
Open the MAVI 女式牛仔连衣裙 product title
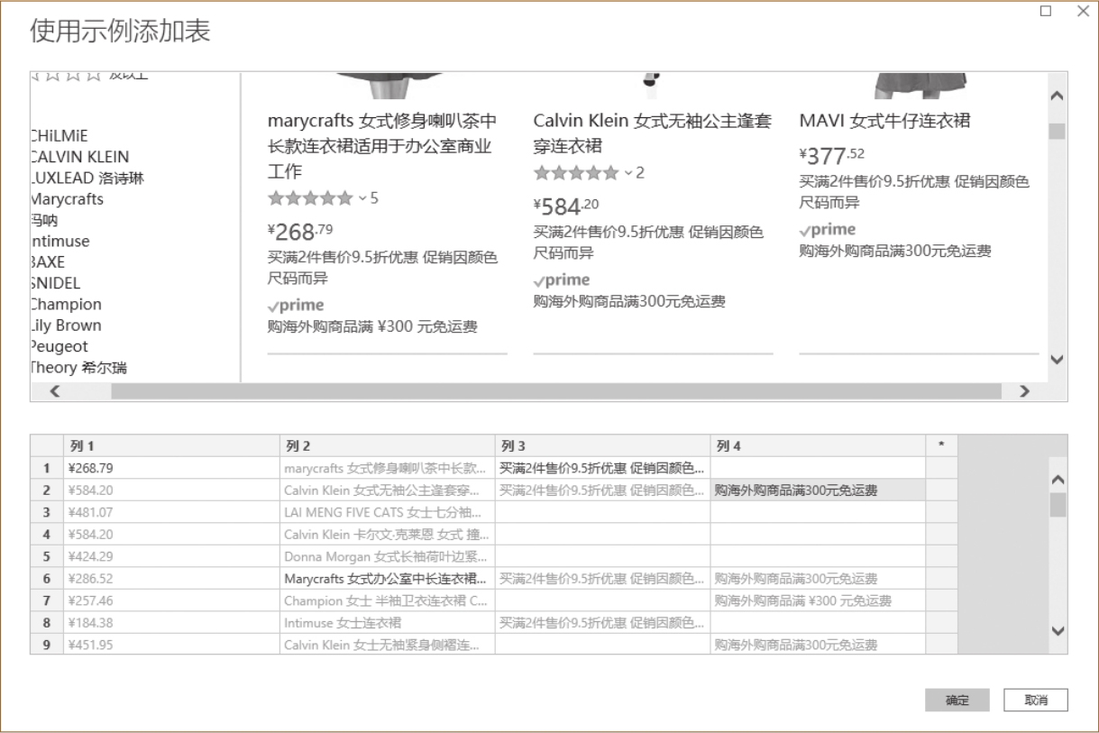pos(884,121)
